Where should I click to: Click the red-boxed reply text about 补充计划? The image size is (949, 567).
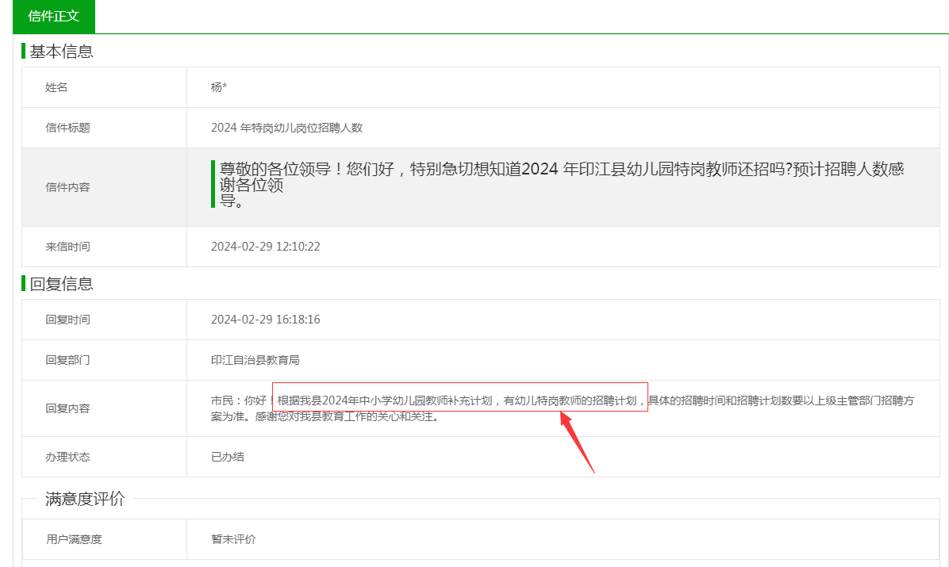(459, 401)
